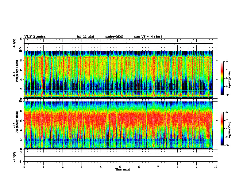
Task: Click the "VLF Spectra" plot title
Action: (x=35, y=37)
